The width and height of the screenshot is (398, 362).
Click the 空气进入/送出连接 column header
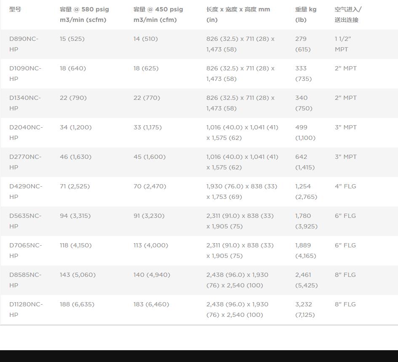pos(348,14)
